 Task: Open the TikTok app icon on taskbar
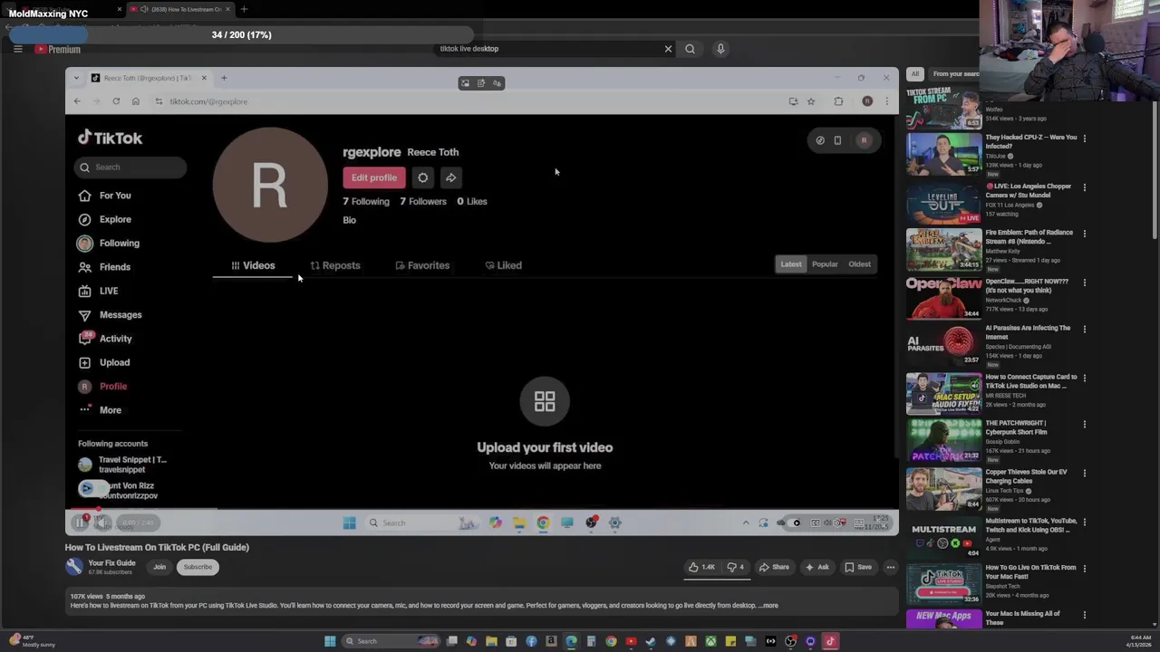tap(830, 641)
